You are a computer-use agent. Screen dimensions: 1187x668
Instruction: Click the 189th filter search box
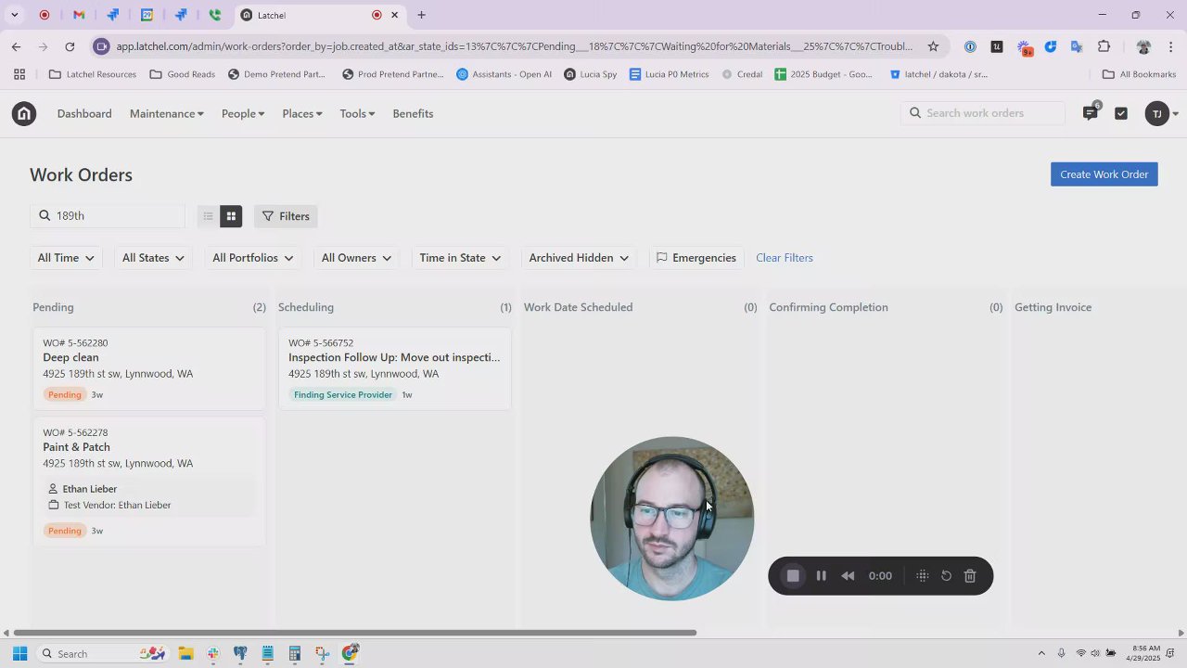pos(108,216)
